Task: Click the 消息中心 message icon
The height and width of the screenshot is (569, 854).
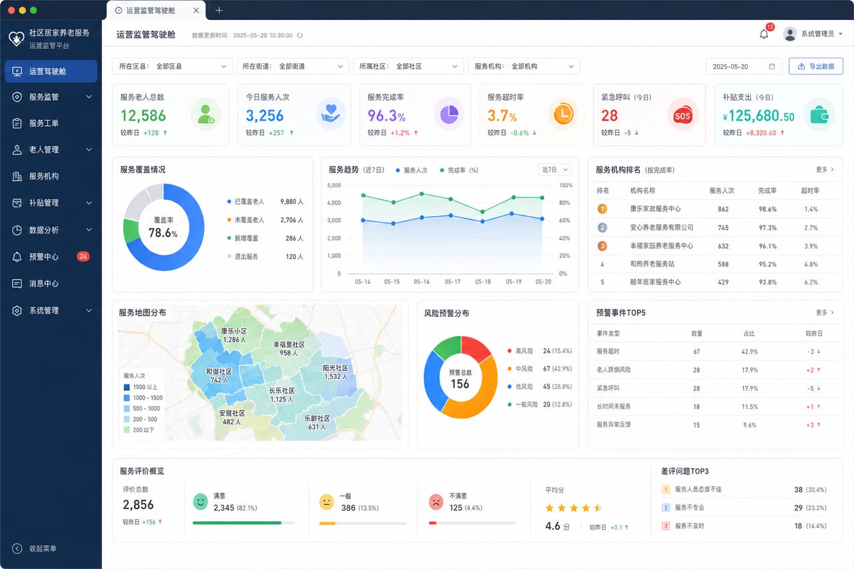Action: 17,283
